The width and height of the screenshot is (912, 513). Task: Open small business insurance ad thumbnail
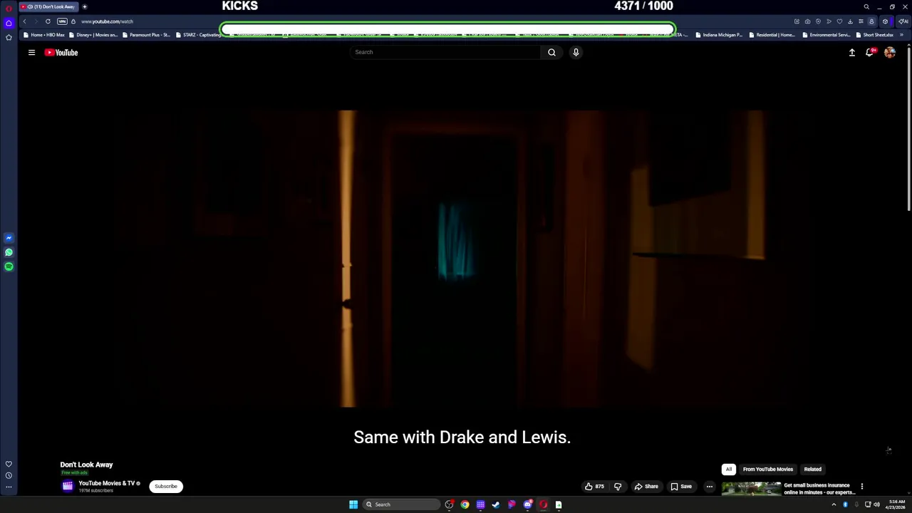[x=751, y=489]
